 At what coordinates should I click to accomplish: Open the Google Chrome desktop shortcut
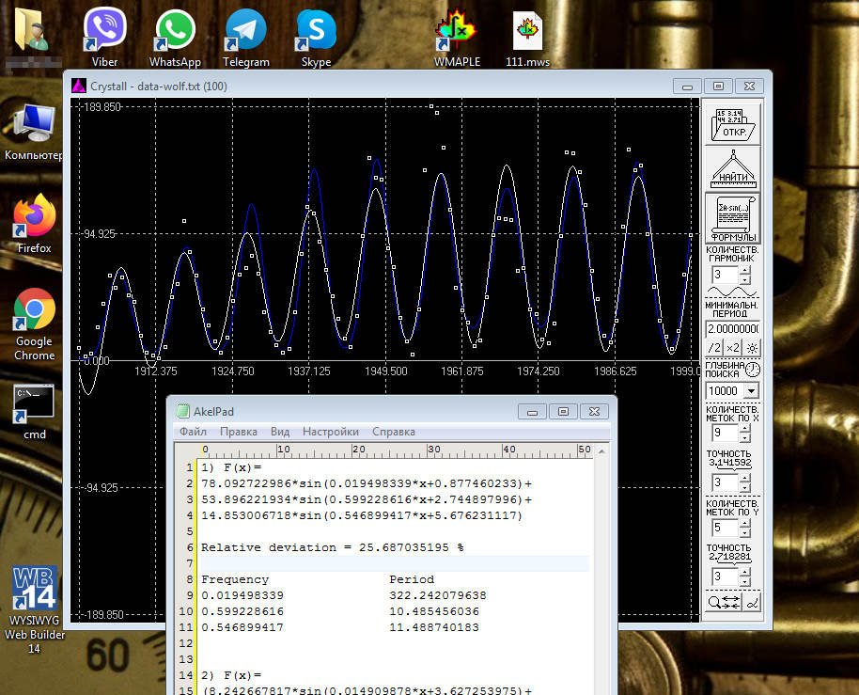[x=34, y=324]
